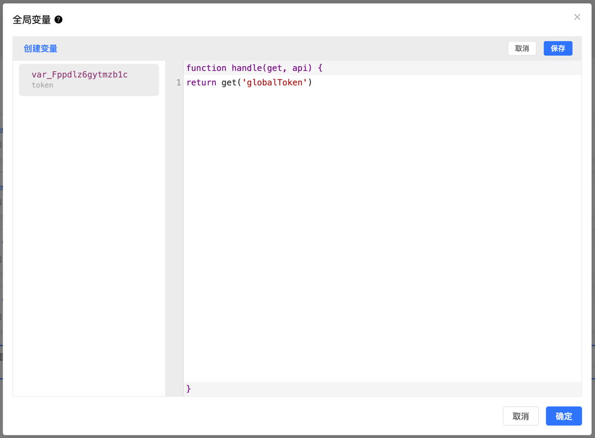Click line number 1 in the editor gutter

click(178, 83)
